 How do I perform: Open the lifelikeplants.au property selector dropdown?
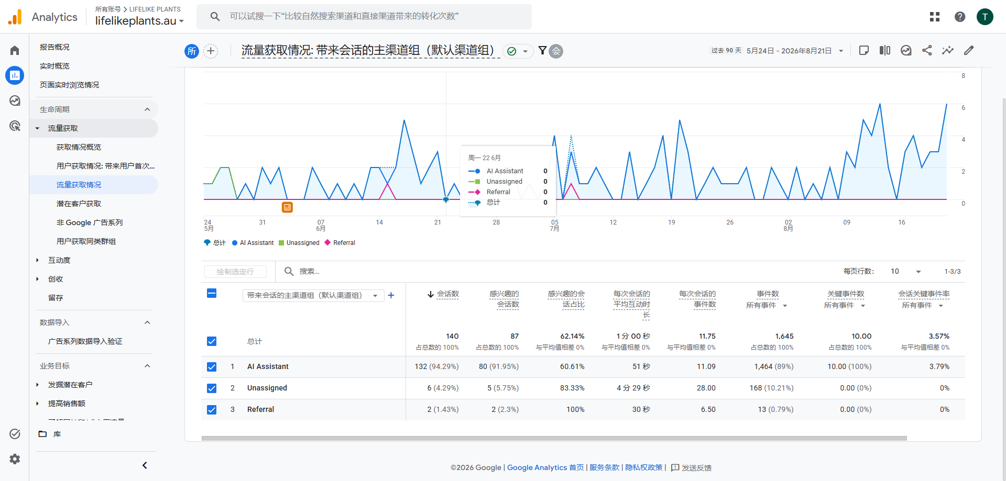[x=139, y=21]
